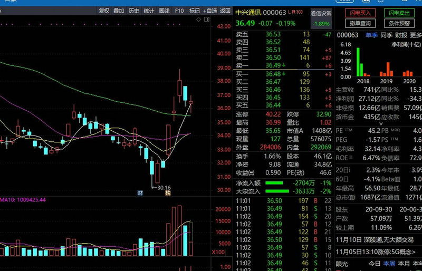Screen dimensions: 422x271
Task: Click the 榜 marker below the candlesticks
Action: pos(168,193)
